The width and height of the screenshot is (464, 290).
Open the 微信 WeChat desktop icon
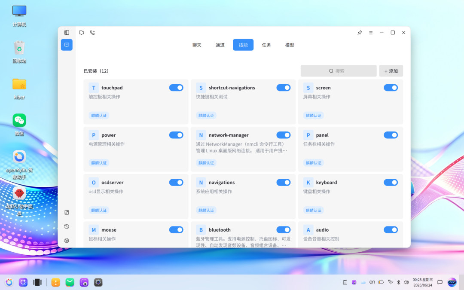[19, 124]
